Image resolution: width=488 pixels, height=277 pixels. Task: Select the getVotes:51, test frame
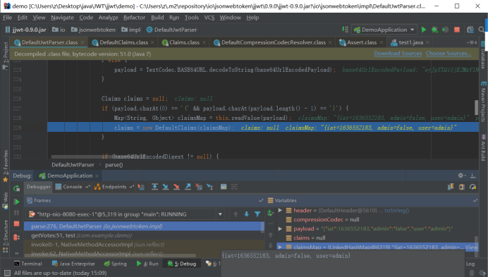(144, 235)
